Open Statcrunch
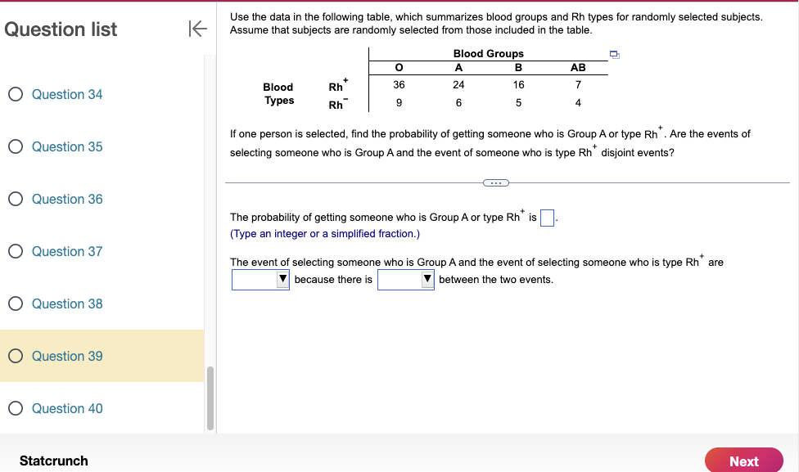This screenshot has width=799, height=472. pyautogui.click(x=53, y=461)
